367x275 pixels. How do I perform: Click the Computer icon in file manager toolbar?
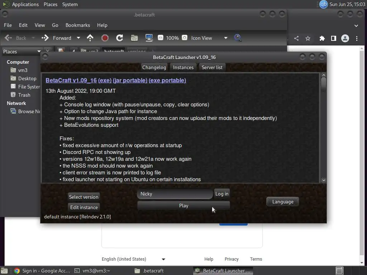click(x=149, y=38)
